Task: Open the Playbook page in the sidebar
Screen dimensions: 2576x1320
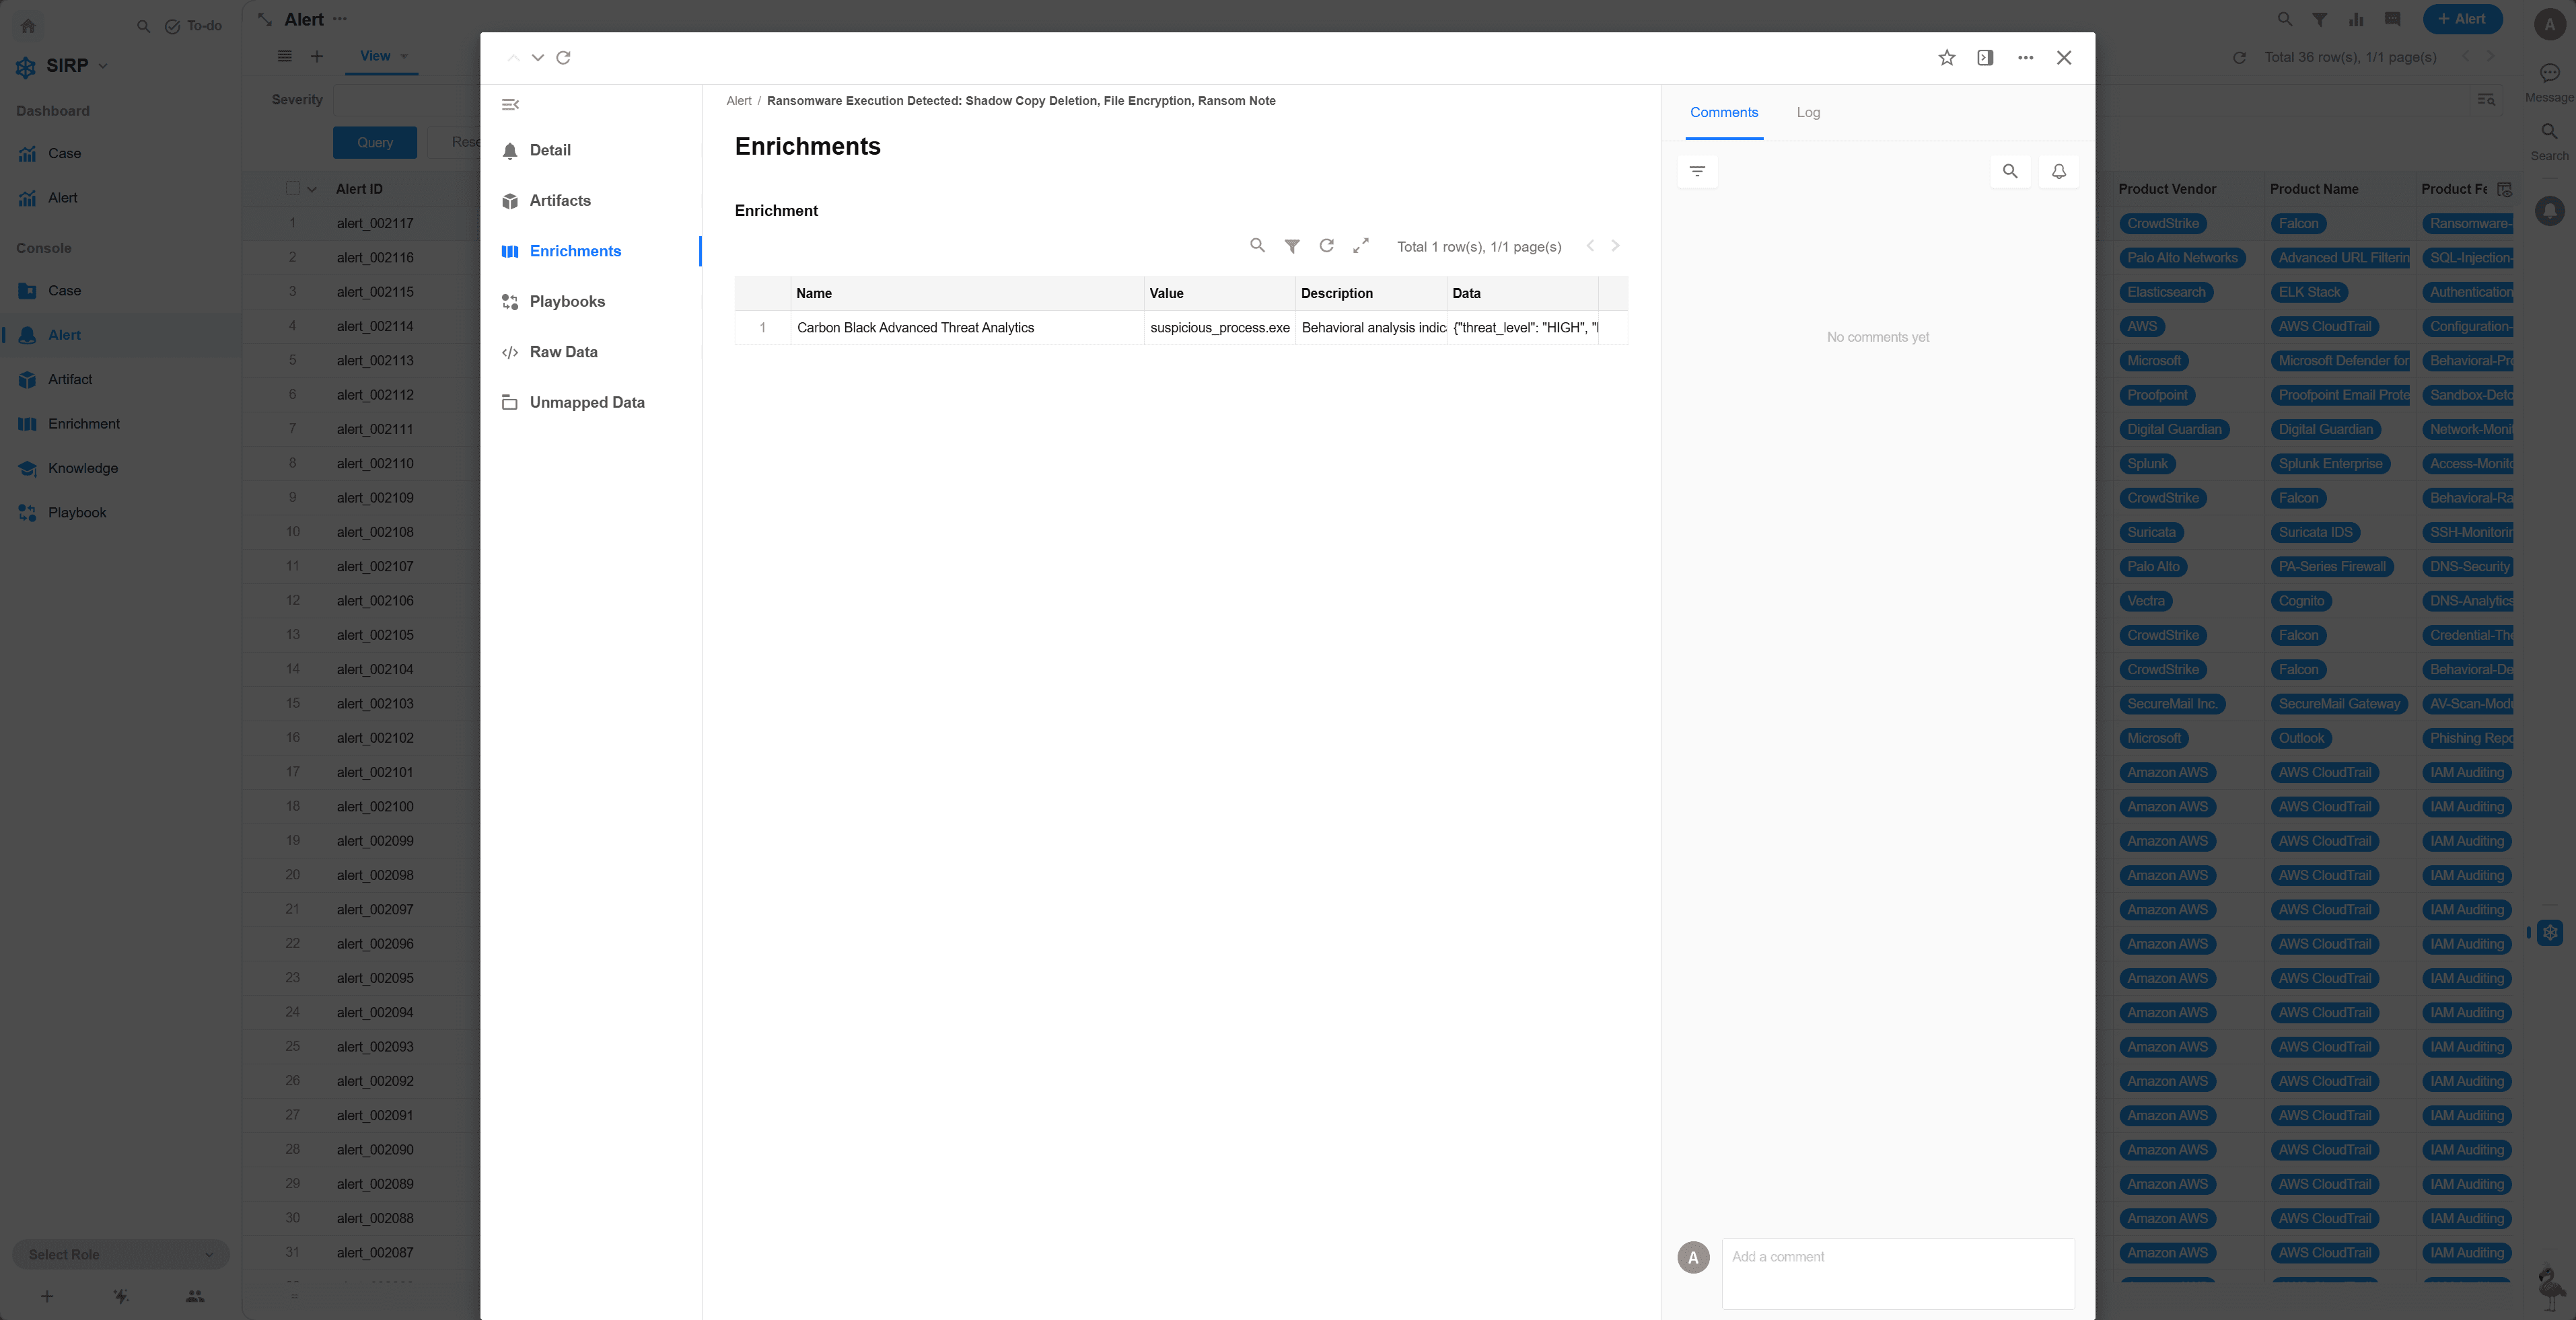Action: pyautogui.click(x=120, y=513)
